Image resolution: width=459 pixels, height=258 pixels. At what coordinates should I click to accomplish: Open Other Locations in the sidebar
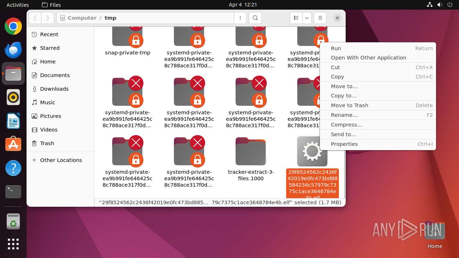(60, 160)
